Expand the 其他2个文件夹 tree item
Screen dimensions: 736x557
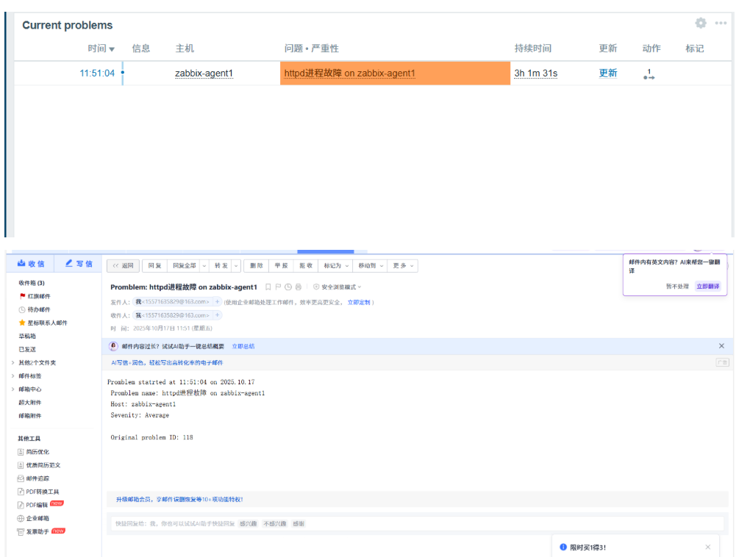click(x=12, y=363)
